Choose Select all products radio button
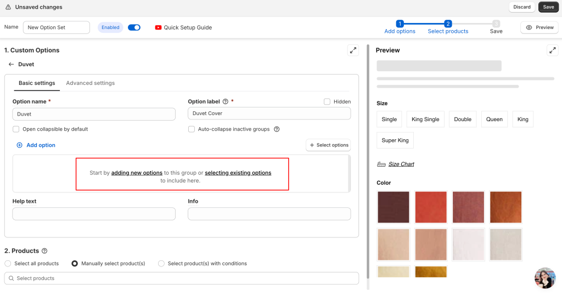Viewport: 562px width, 296px height. (8, 264)
